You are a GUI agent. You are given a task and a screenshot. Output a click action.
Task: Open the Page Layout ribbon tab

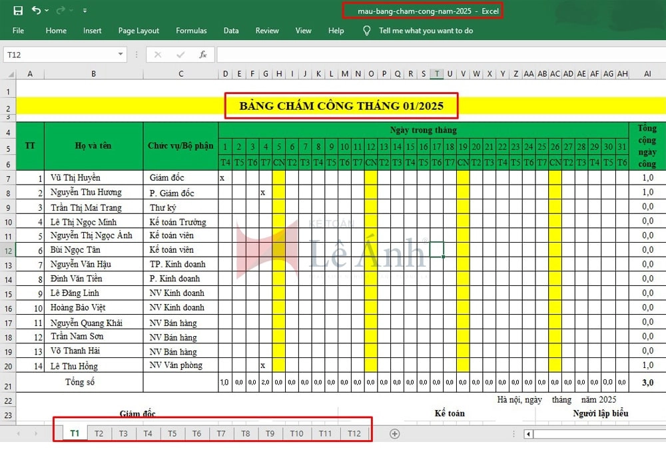pos(139,31)
